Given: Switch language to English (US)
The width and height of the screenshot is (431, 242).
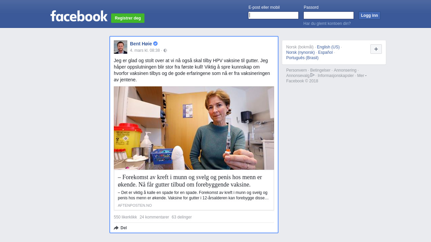Looking at the screenshot, I should 328,47.
